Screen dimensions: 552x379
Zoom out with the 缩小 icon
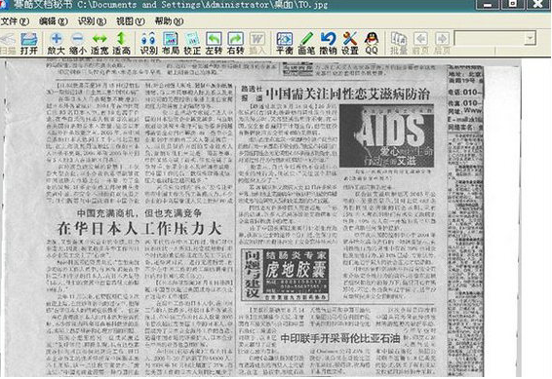[78, 44]
